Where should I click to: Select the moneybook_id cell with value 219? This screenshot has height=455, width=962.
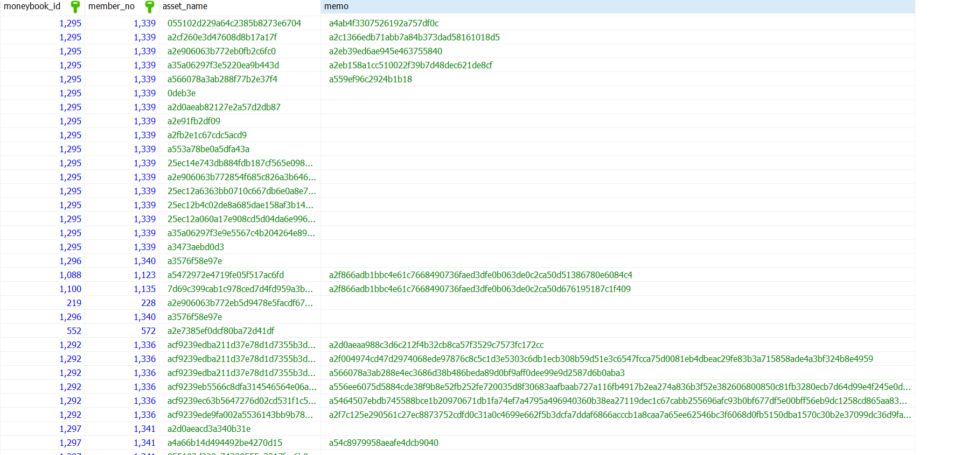[x=74, y=303]
